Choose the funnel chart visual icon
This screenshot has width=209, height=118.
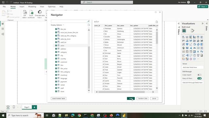(187, 44)
